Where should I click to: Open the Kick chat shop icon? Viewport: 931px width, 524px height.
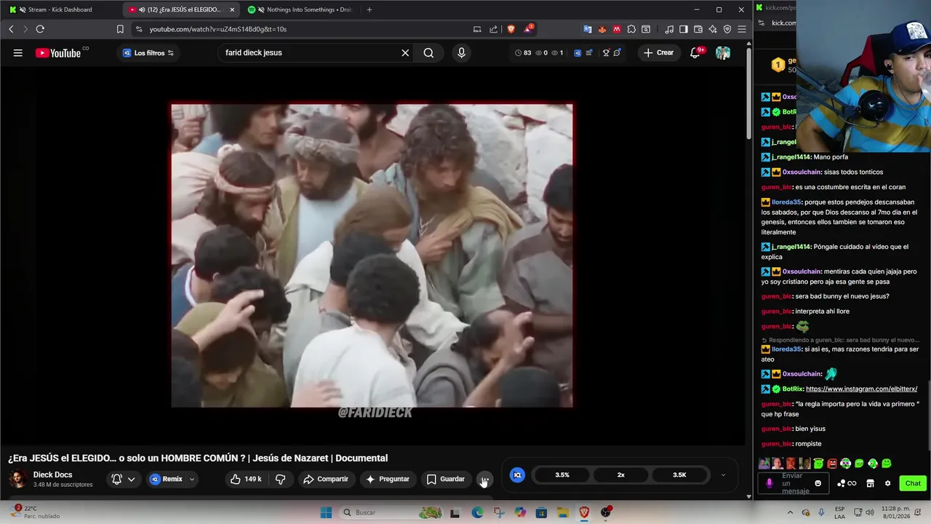point(870,483)
